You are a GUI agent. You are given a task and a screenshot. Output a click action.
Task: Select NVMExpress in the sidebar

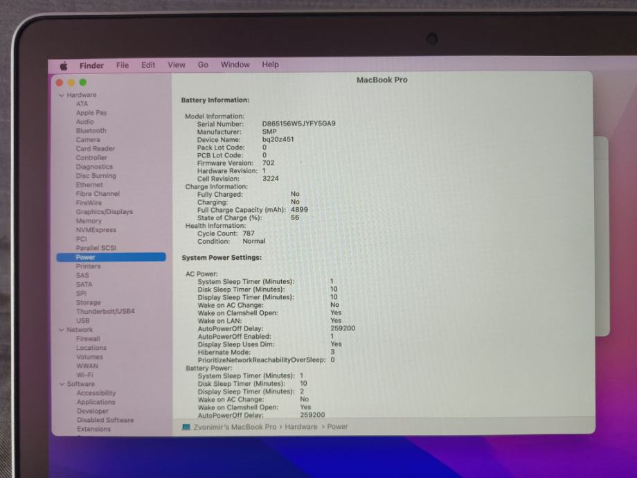tap(96, 230)
